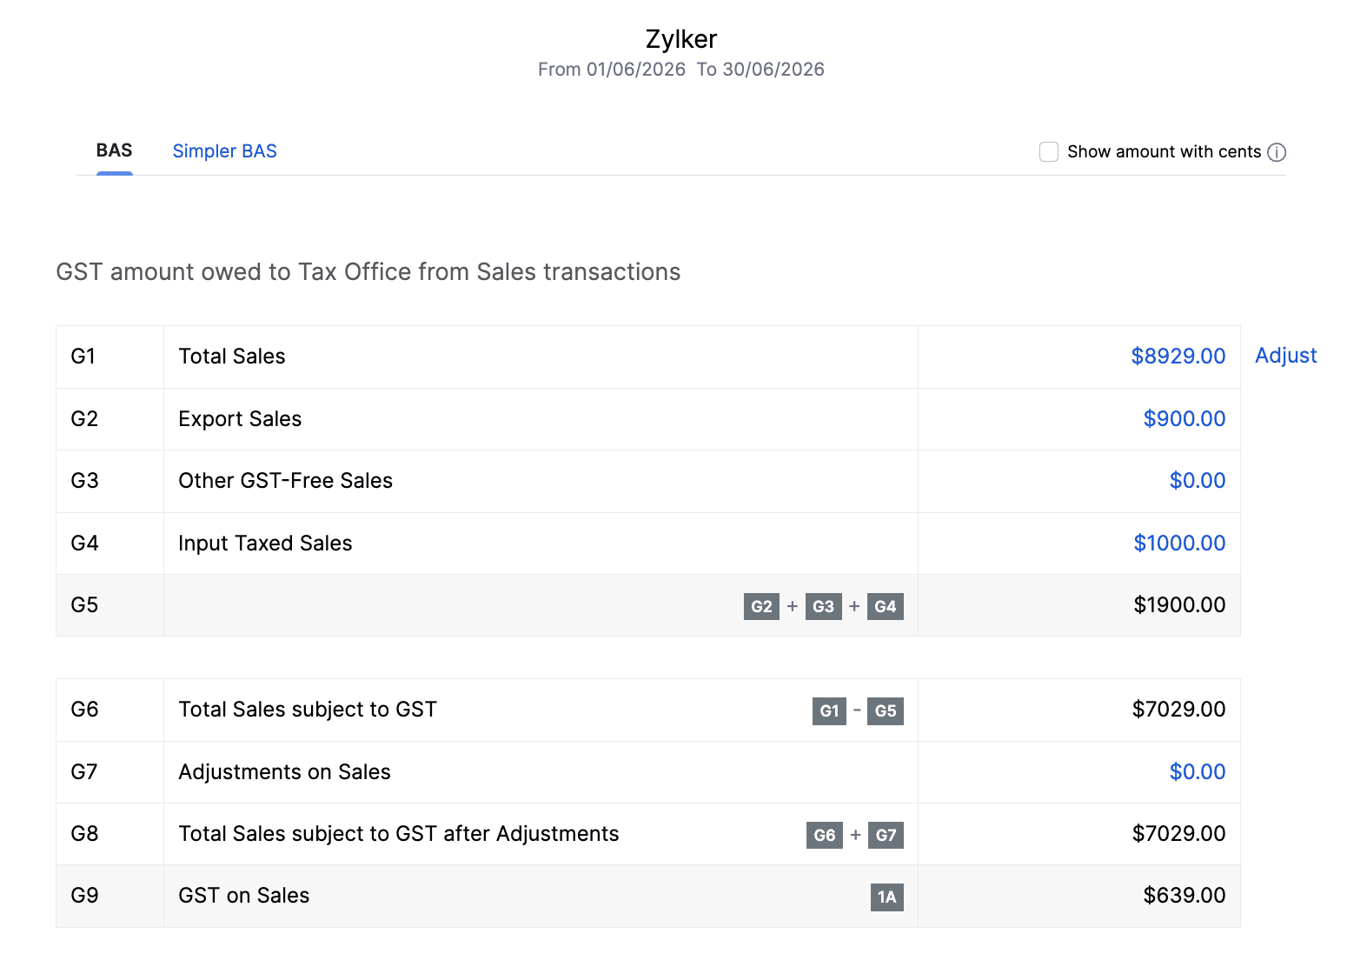Viewport: 1347px width, 967px height.
Task: Click the G2 row code cell
Action: click(x=109, y=419)
